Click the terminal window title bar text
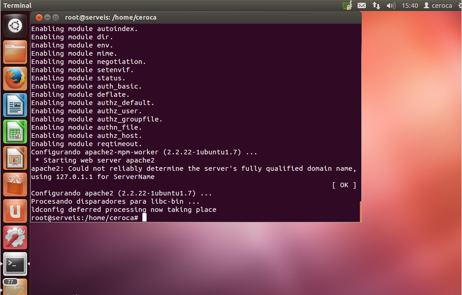 tap(111, 17)
